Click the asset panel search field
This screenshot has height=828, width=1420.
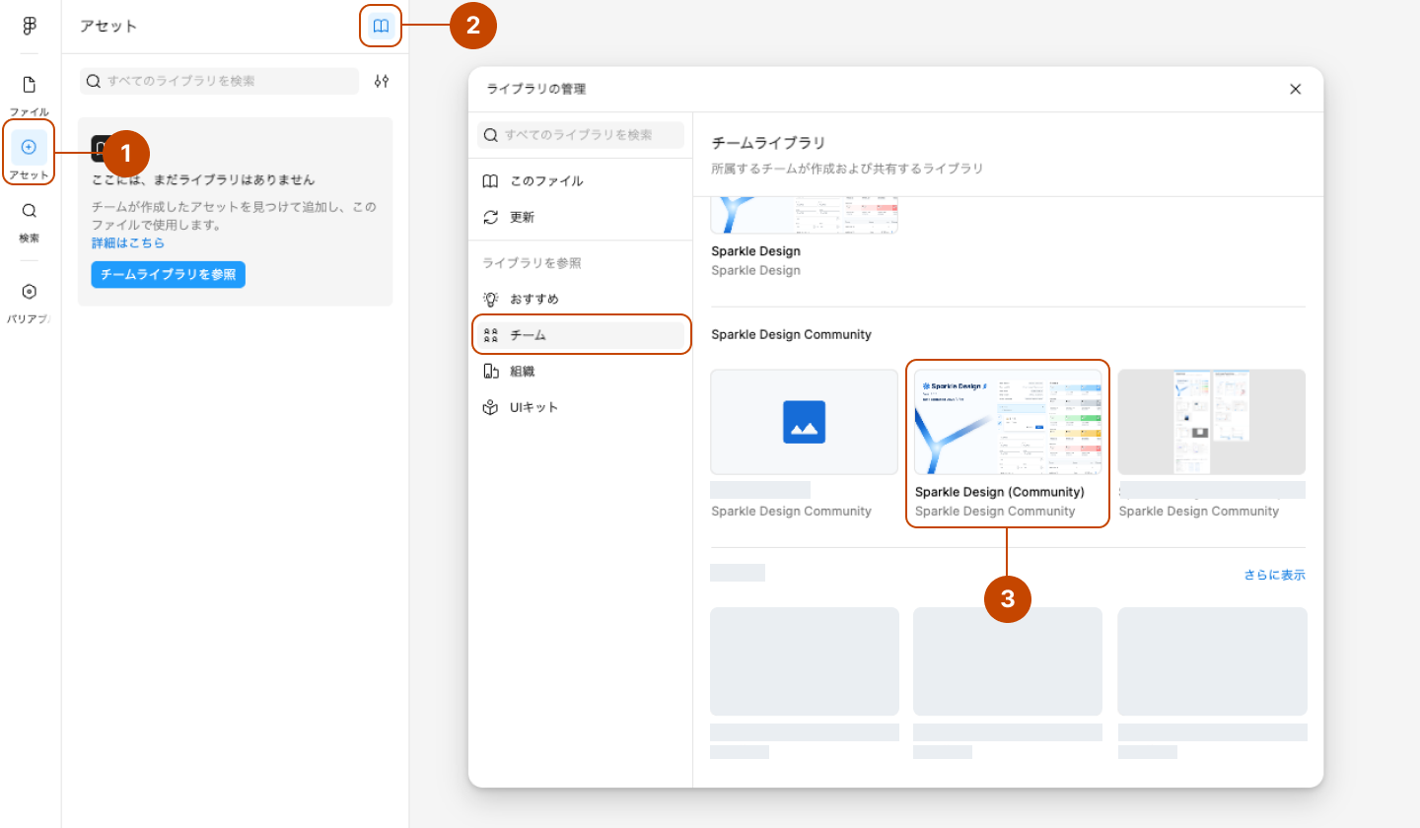pos(219,81)
